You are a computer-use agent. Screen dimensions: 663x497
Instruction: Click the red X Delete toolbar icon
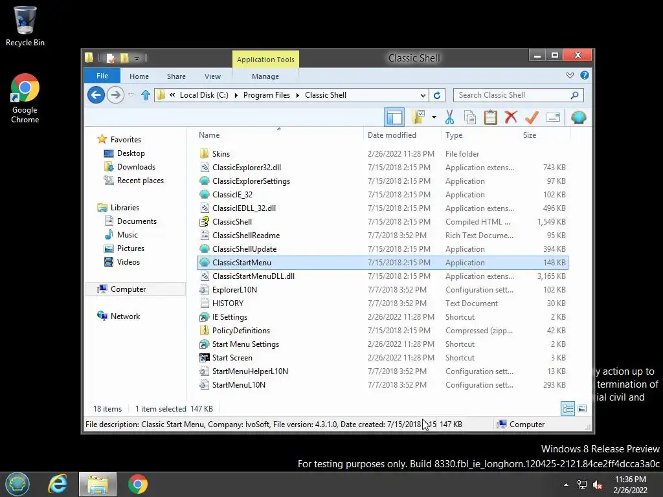[511, 117]
